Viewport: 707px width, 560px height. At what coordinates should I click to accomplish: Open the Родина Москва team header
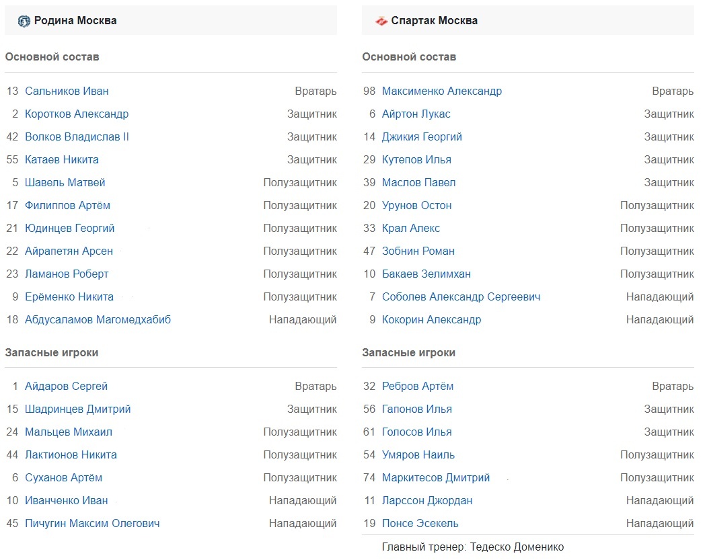point(75,21)
